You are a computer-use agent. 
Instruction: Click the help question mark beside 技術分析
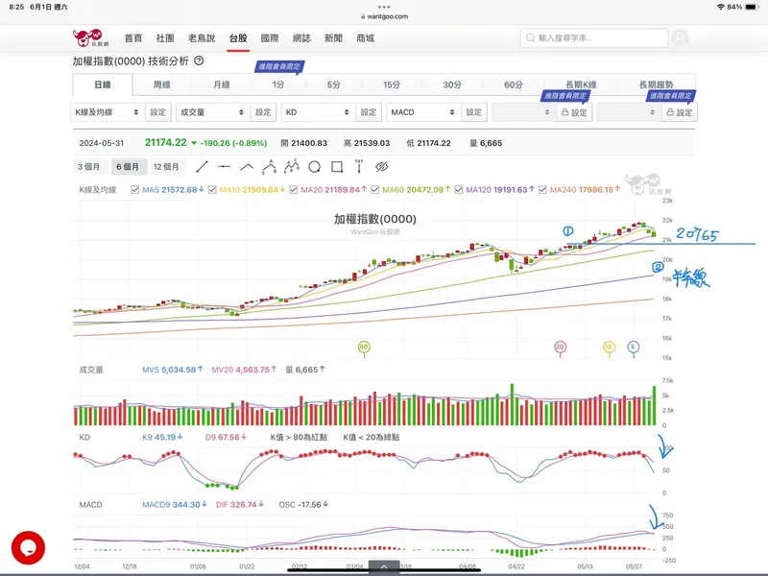199,60
